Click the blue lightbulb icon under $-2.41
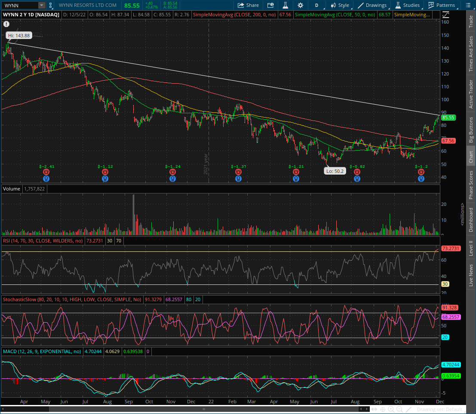476x414 pixels. 46,178
